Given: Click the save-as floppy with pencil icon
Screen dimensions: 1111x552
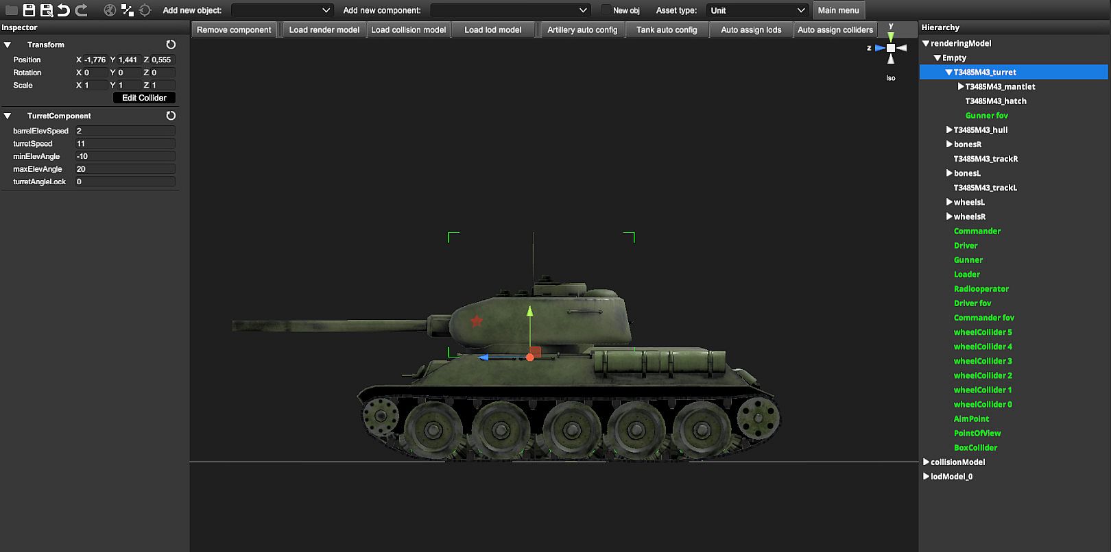Looking at the screenshot, I should [x=47, y=10].
